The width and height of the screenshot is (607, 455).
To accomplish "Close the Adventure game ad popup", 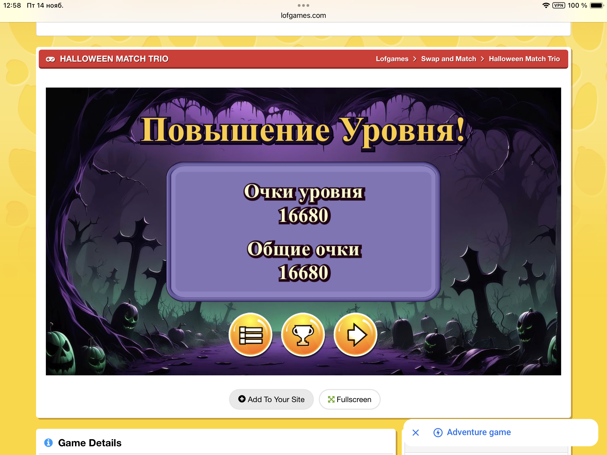I will point(415,433).
